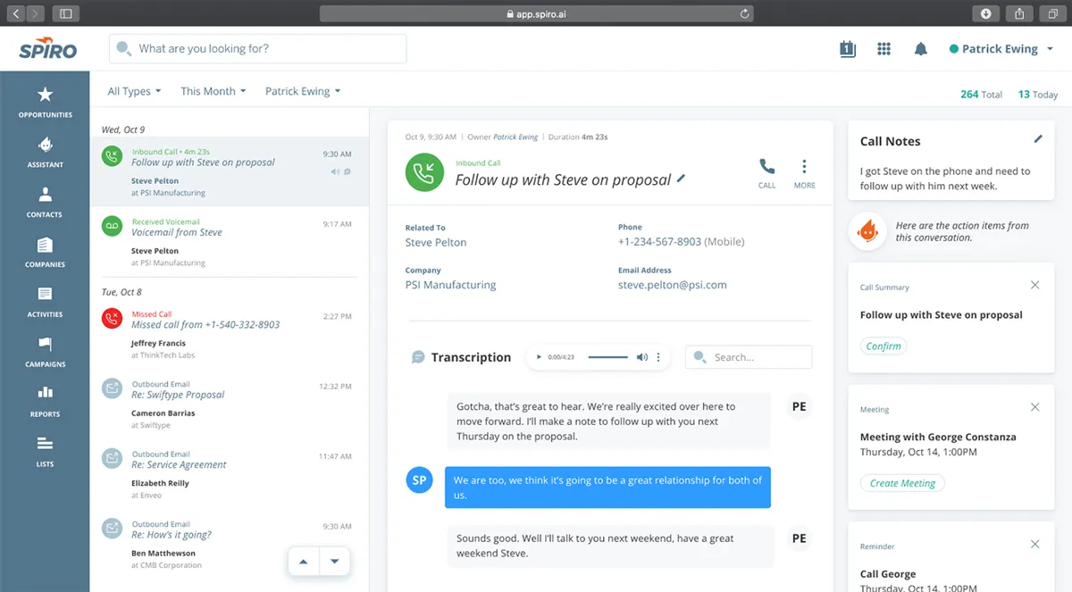Open browser downloads

pyautogui.click(x=985, y=13)
